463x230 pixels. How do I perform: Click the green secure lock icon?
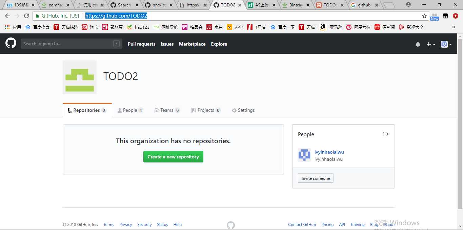point(38,16)
